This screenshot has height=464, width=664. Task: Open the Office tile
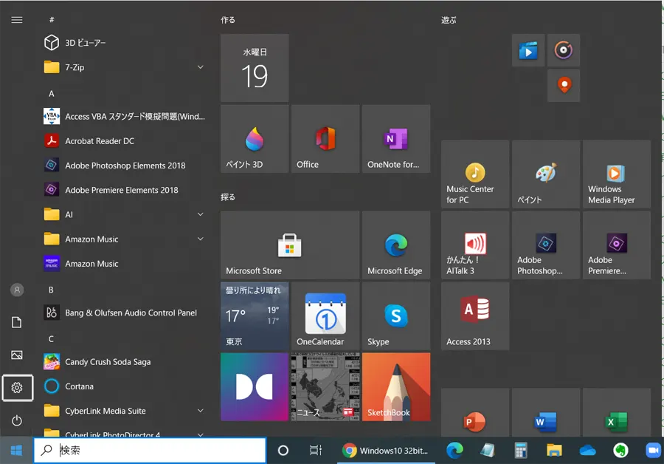point(325,139)
